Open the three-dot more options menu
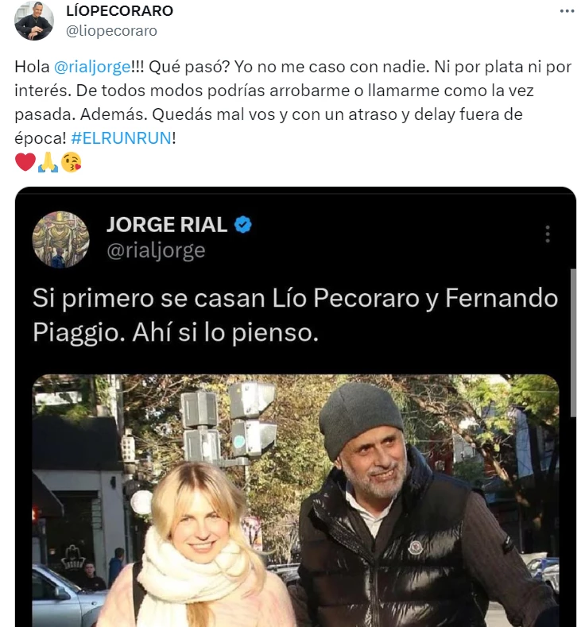 coord(567,11)
